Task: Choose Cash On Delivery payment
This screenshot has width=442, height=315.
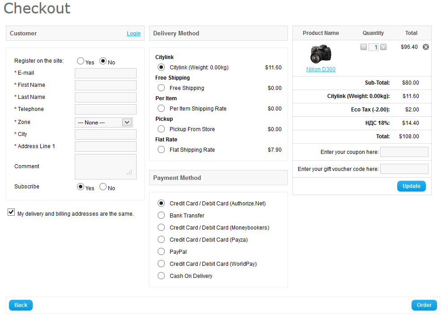Action: point(161,276)
